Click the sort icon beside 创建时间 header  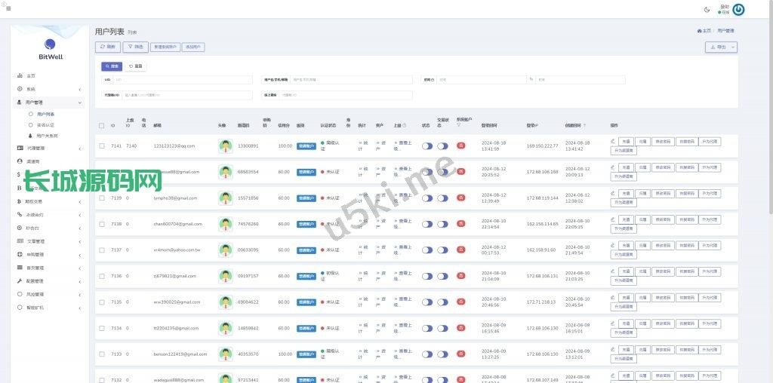(x=584, y=125)
